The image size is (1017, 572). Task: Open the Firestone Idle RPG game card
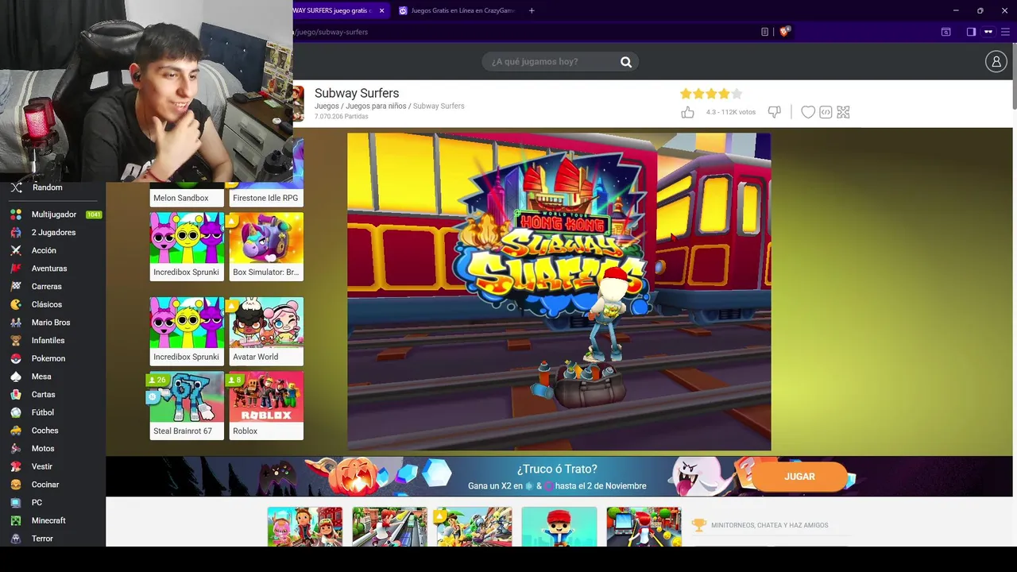tap(266, 195)
